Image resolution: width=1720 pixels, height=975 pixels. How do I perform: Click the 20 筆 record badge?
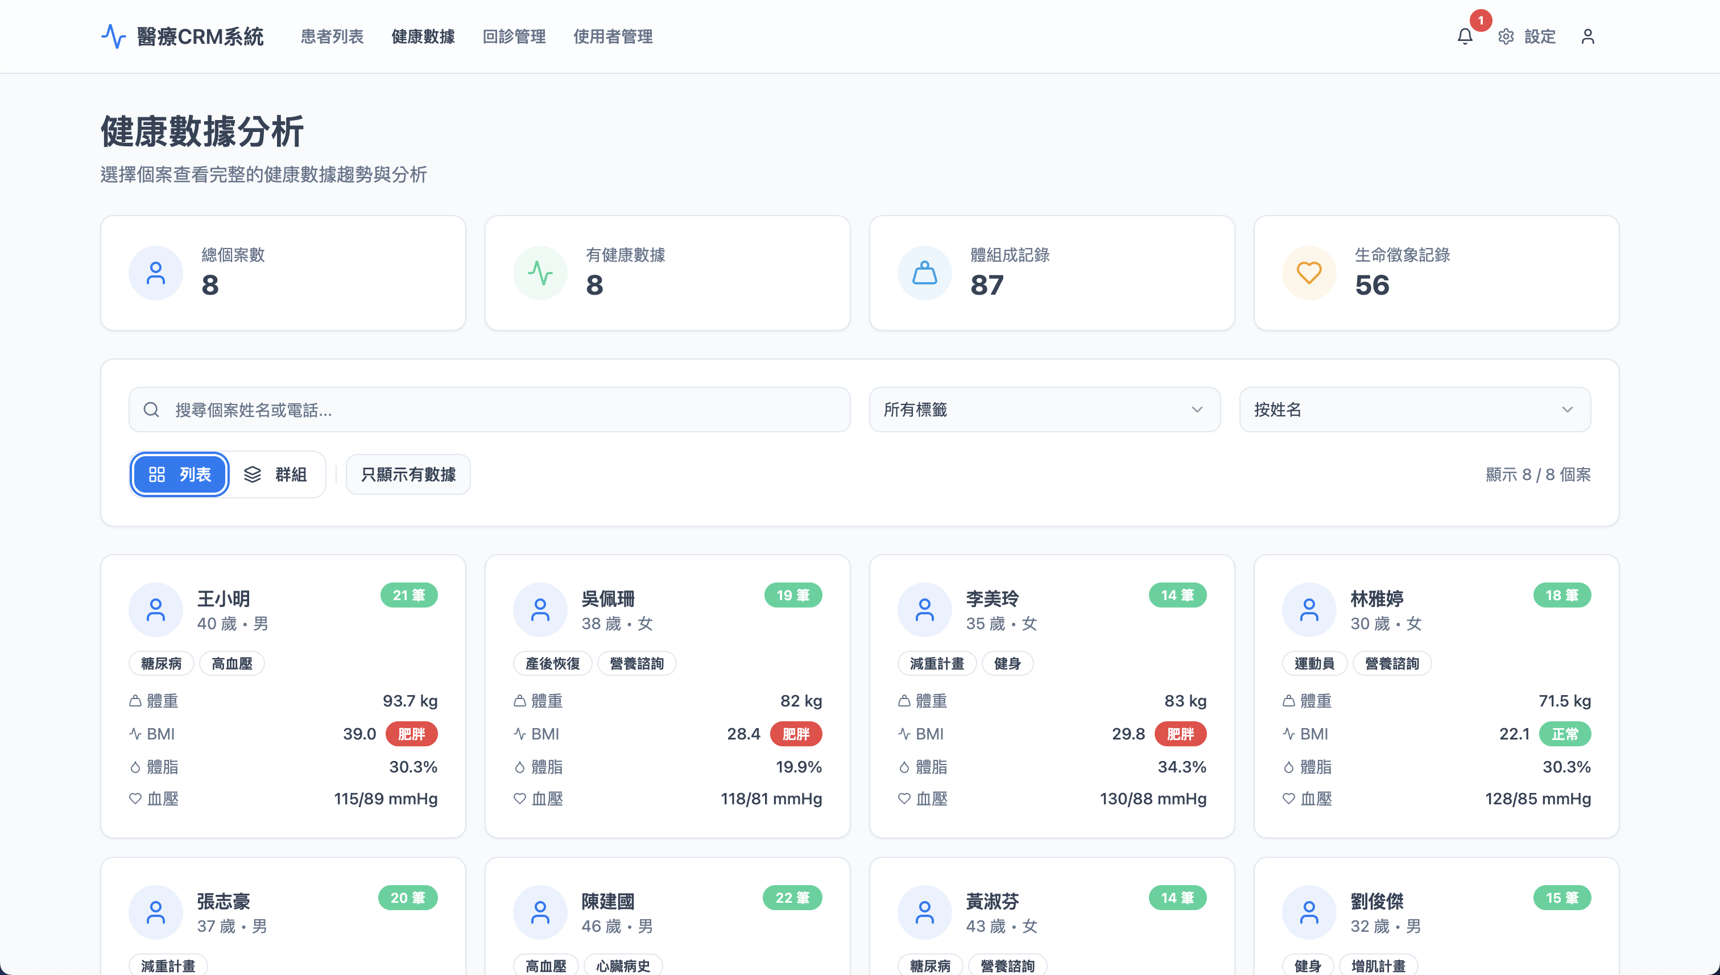pos(408,897)
